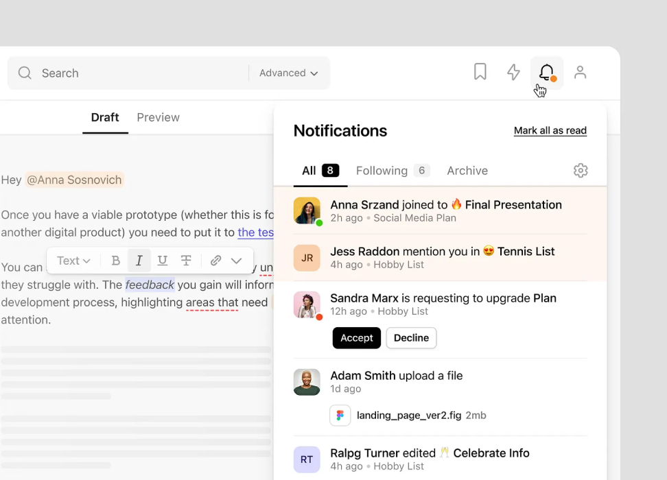Select the Following notifications tab
The height and width of the screenshot is (480, 667).
pyautogui.click(x=393, y=171)
